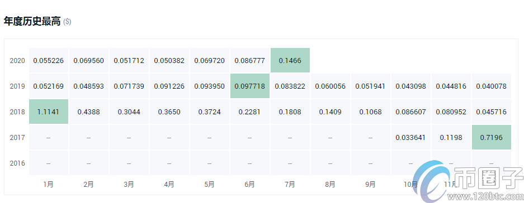Viewport: 524px width, 203px height.
Task: Click the highlighted 0.7196 cell
Action: tap(491, 137)
